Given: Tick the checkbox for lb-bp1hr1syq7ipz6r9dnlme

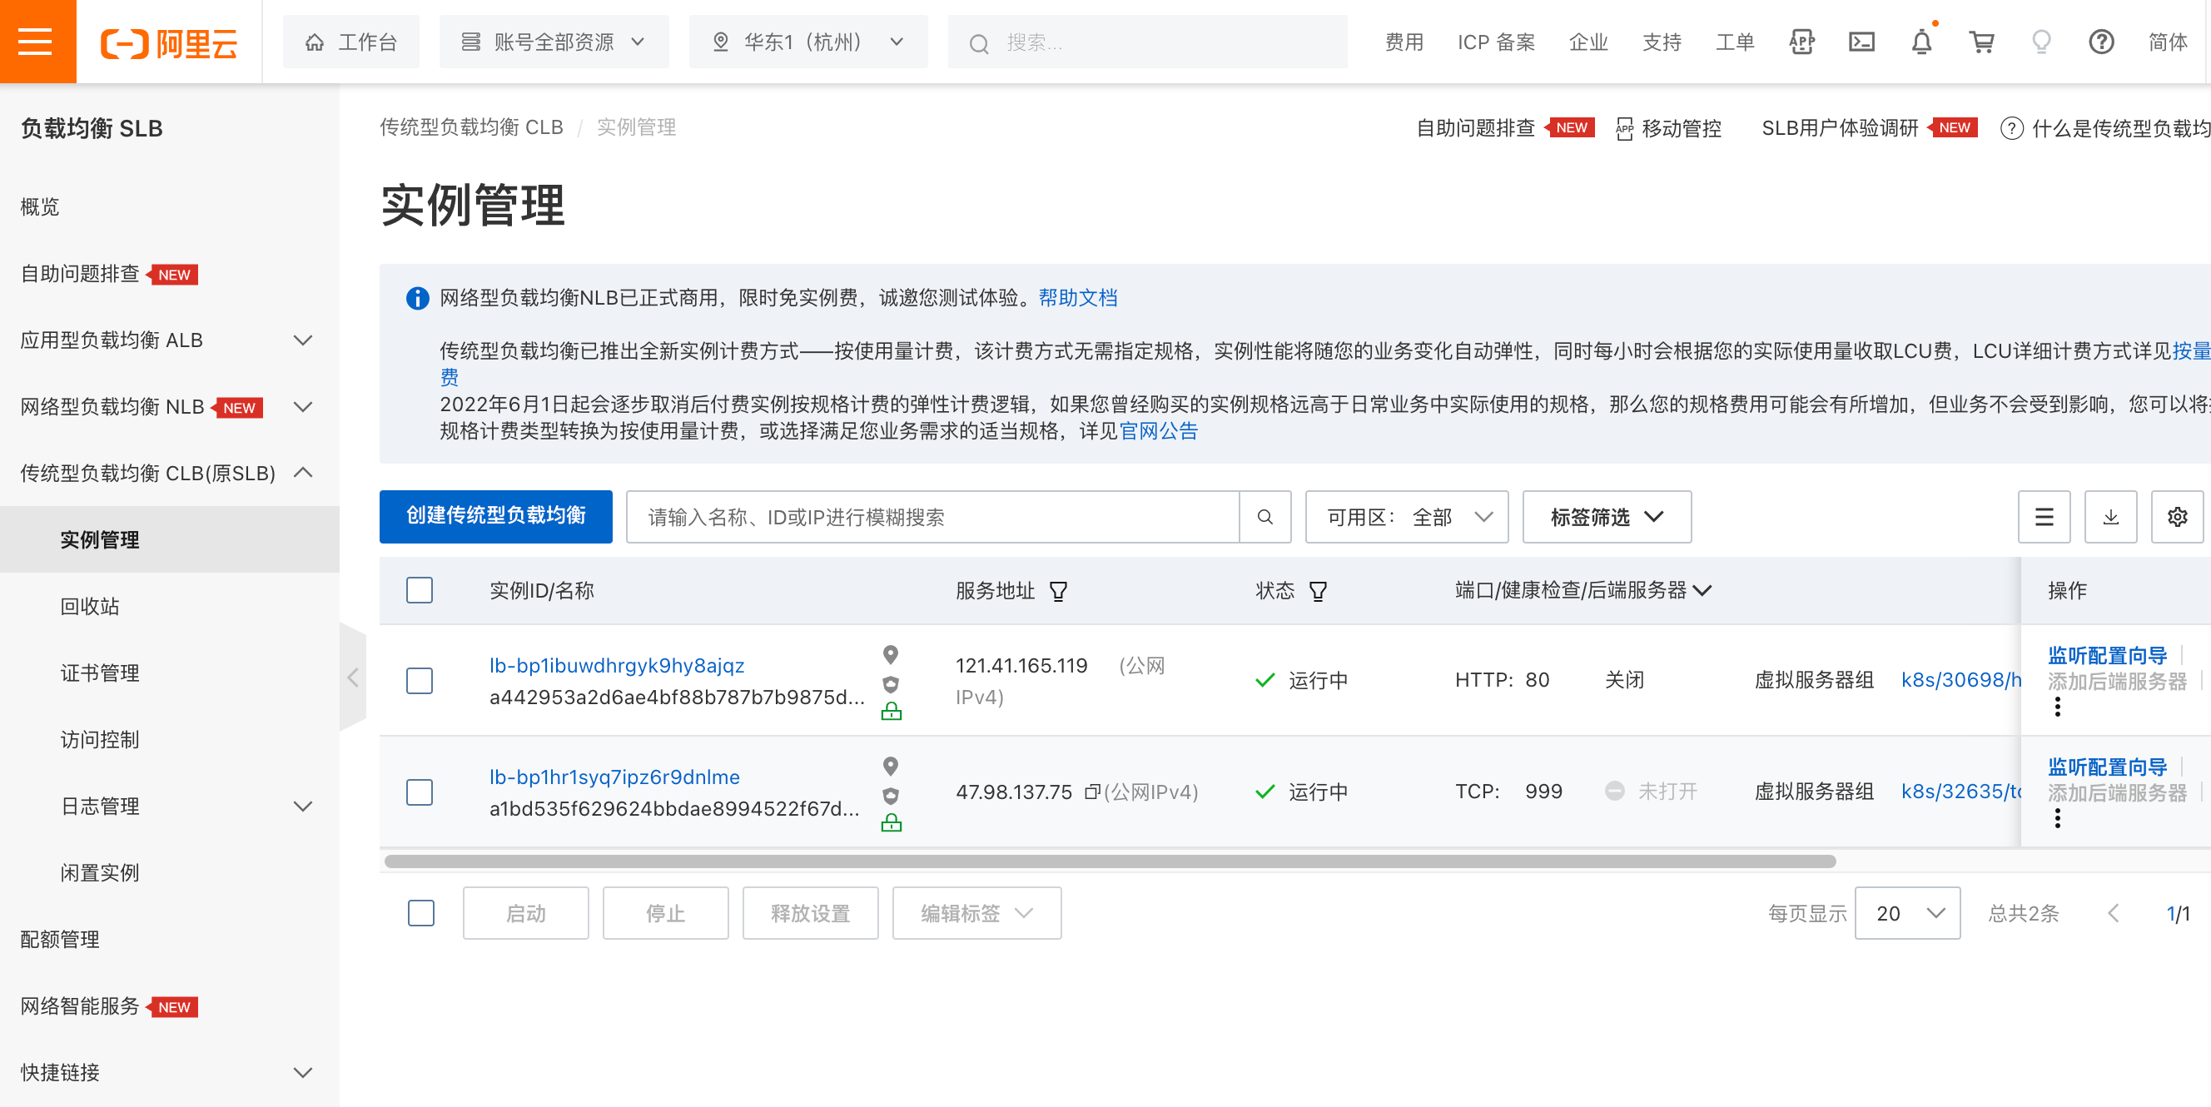Looking at the screenshot, I should click(x=420, y=792).
